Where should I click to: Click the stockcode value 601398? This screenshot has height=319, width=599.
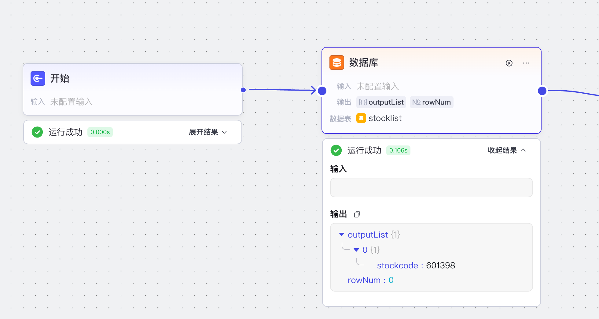pyautogui.click(x=440, y=265)
